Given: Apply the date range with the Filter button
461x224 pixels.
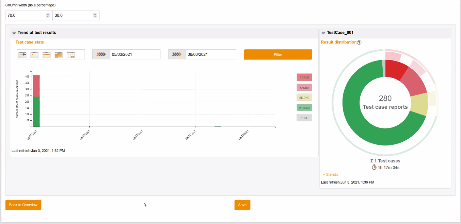Looking at the screenshot, I should [278, 54].
